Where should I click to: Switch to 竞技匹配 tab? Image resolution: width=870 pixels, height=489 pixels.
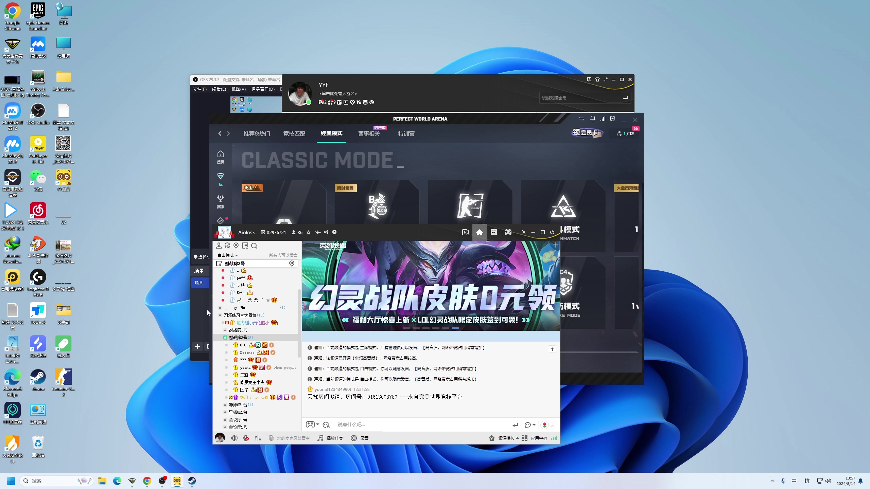(294, 133)
